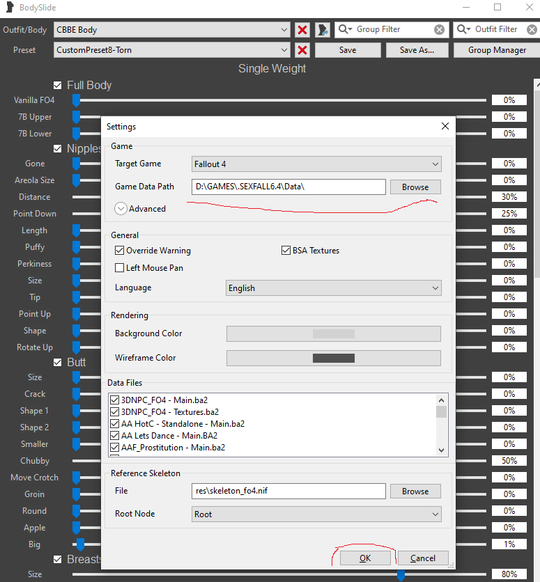
Task: Uncheck the BSA Textures option
Action: tap(286, 251)
